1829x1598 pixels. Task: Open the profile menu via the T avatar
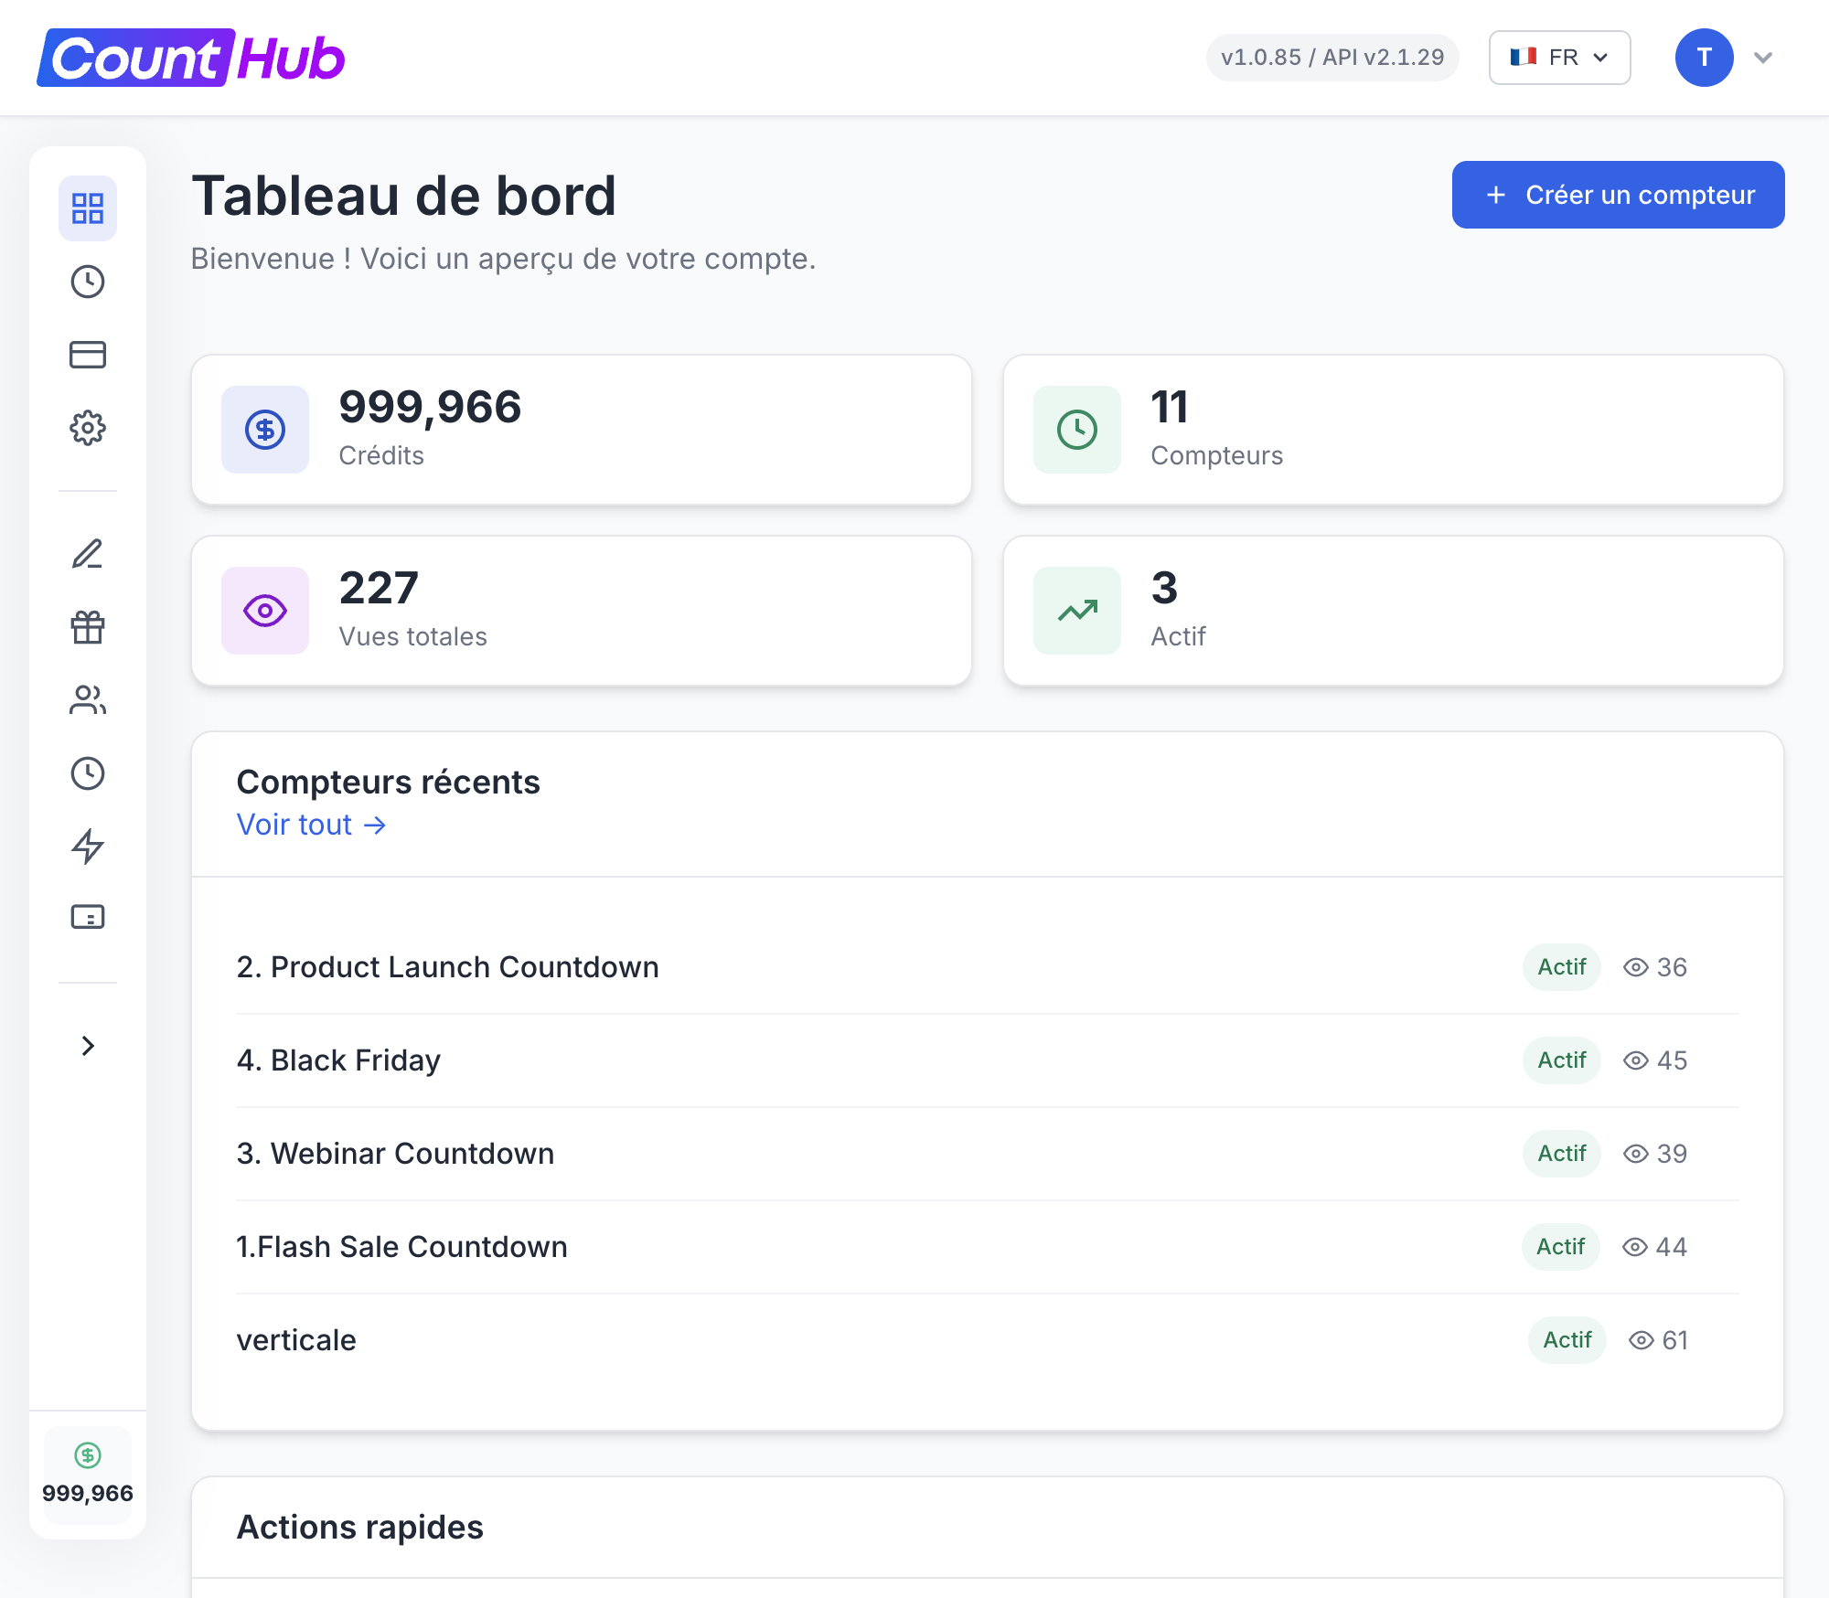click(1703, 57)
